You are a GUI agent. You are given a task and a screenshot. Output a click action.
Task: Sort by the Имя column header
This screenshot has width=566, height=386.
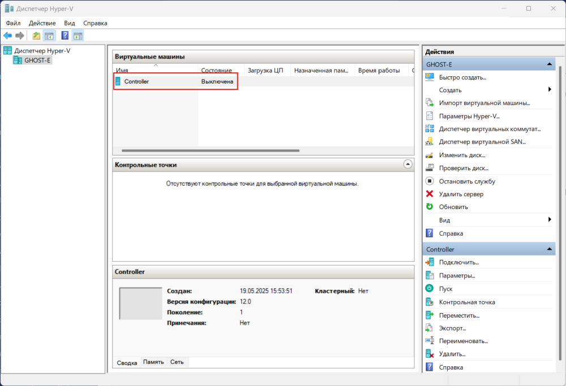click(x=156, y=70)
